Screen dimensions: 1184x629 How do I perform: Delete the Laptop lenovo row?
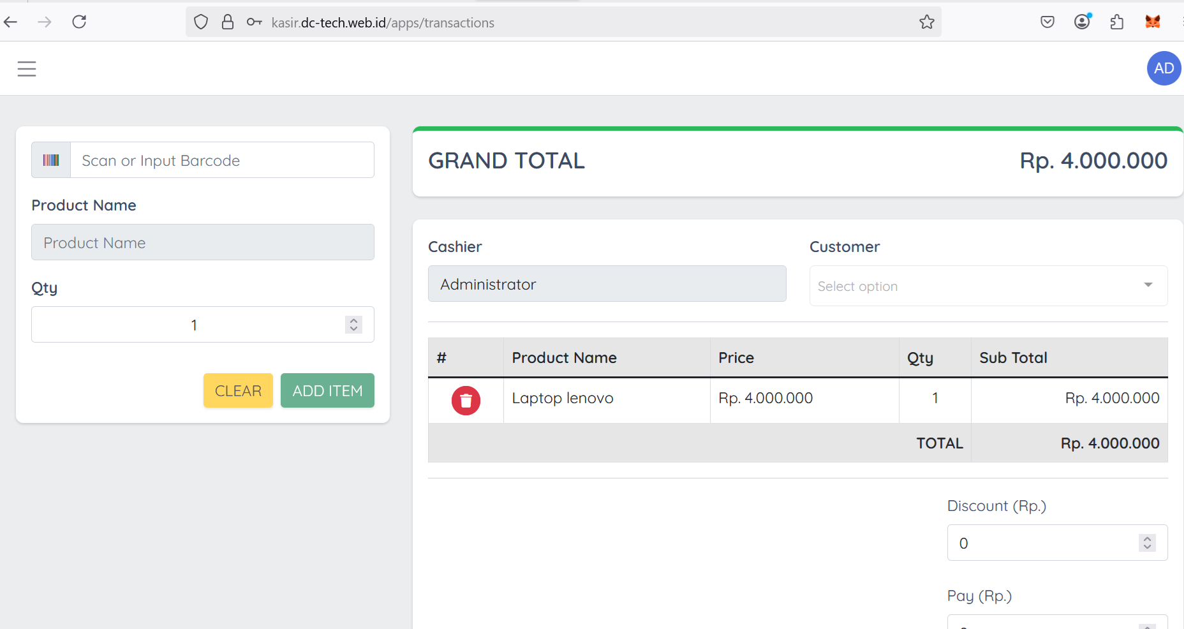[466, 401]
